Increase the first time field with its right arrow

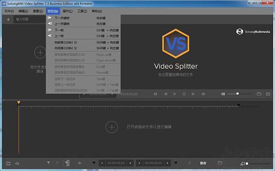130,163
